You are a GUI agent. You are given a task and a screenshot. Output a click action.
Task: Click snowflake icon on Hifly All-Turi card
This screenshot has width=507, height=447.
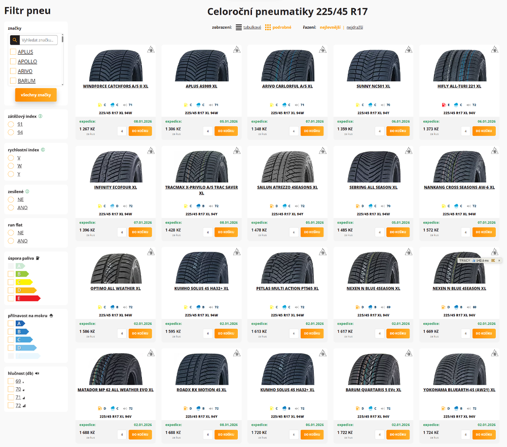coord(494,50)
